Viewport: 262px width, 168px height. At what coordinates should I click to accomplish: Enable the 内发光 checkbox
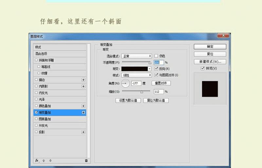point(36,93)
